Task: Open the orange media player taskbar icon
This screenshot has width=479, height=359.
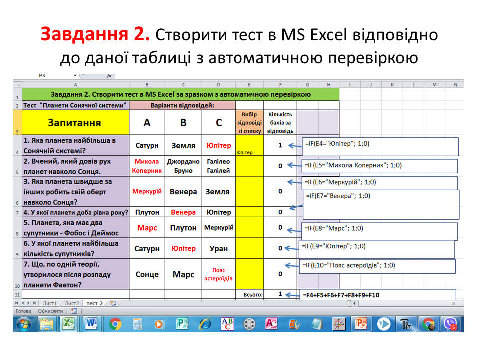Action: pos(159,324)
